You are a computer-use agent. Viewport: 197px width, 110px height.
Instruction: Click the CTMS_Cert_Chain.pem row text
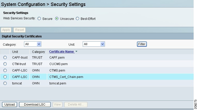tap(66, 77)
